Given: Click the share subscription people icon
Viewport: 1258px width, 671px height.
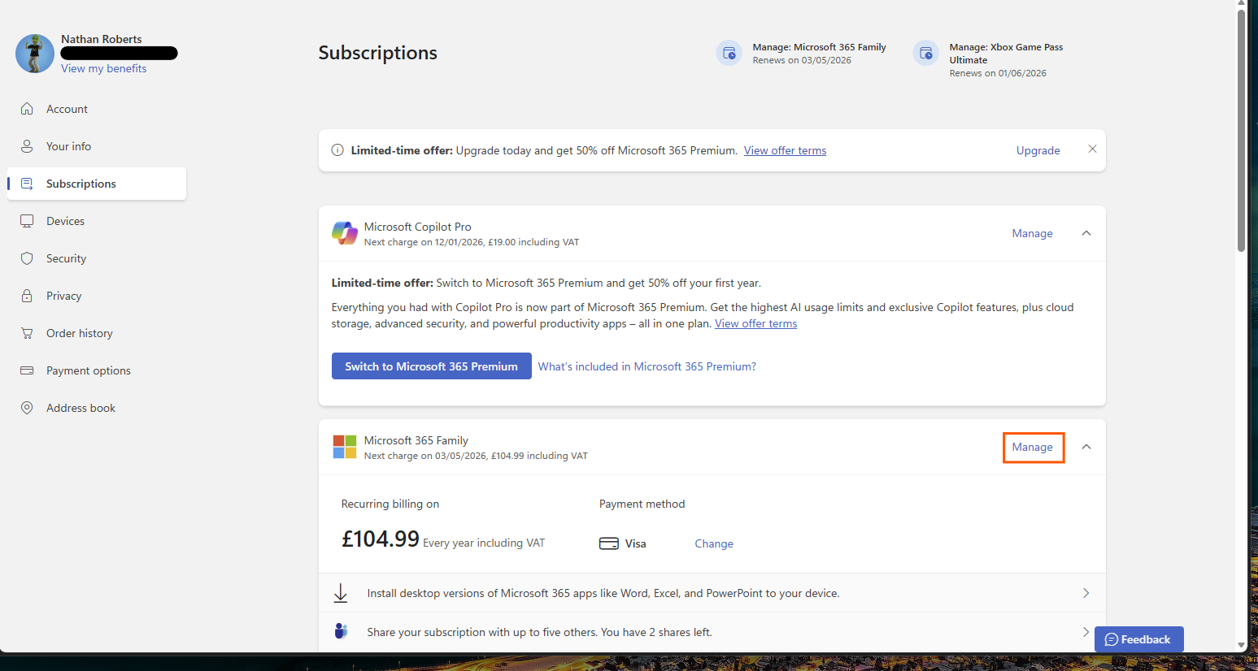Looking at the screenshot, I should (x=341, y=631).
